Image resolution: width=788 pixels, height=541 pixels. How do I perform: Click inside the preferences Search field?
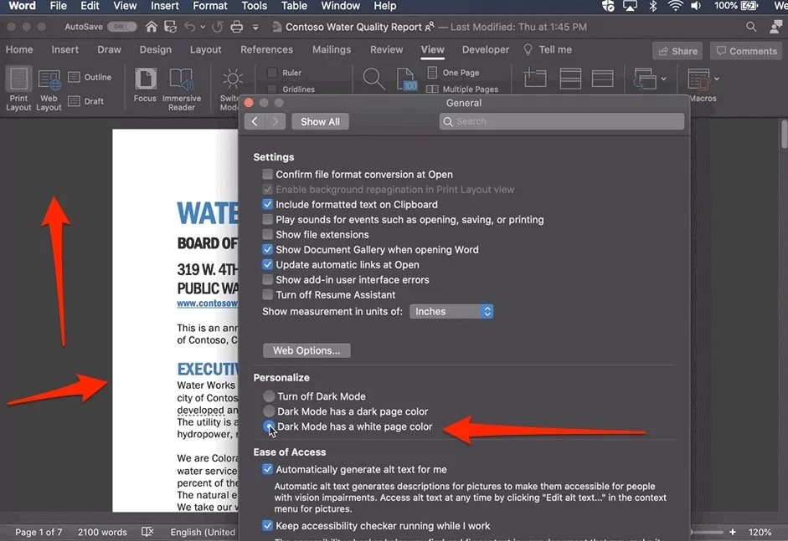coord(561,121)
